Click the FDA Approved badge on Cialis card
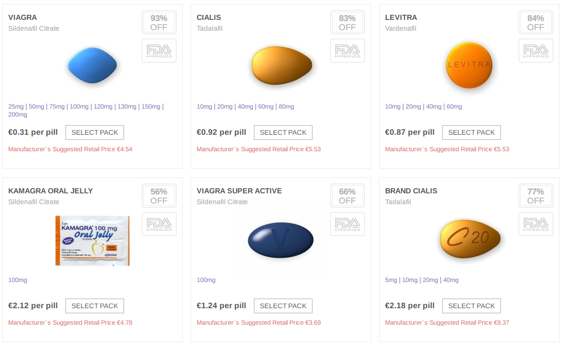The image size is (563, 348). 347,51
